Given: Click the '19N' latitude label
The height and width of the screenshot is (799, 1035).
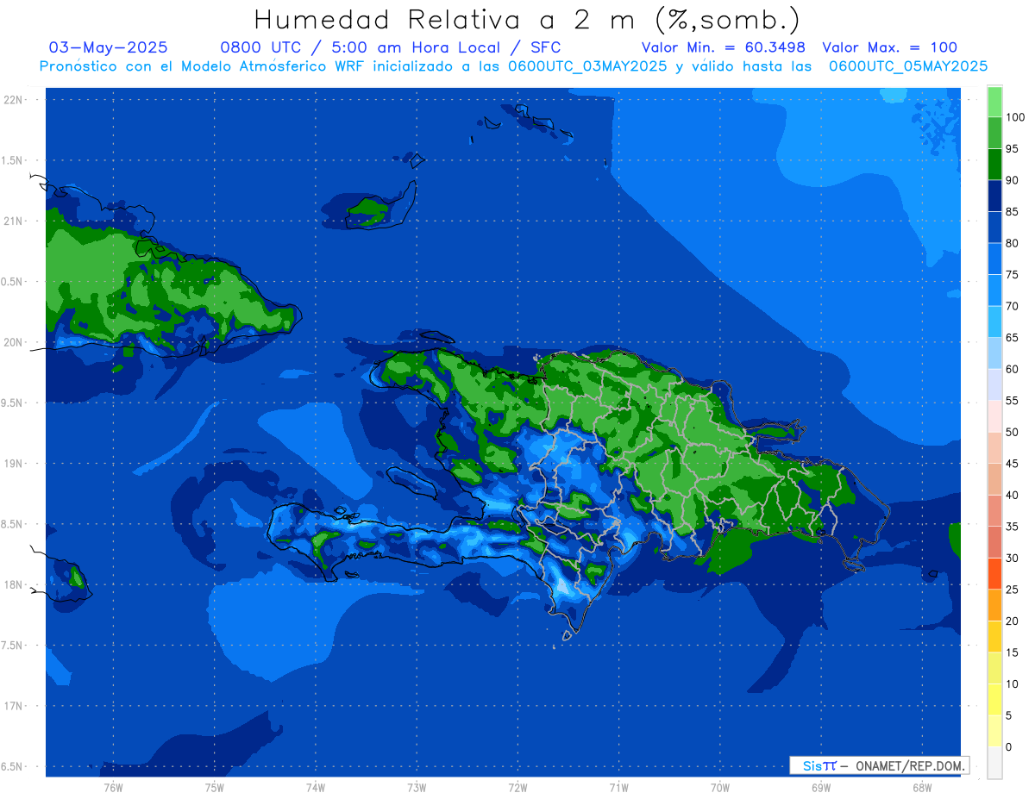Looking at the screenshot, I should pos(14,464).
